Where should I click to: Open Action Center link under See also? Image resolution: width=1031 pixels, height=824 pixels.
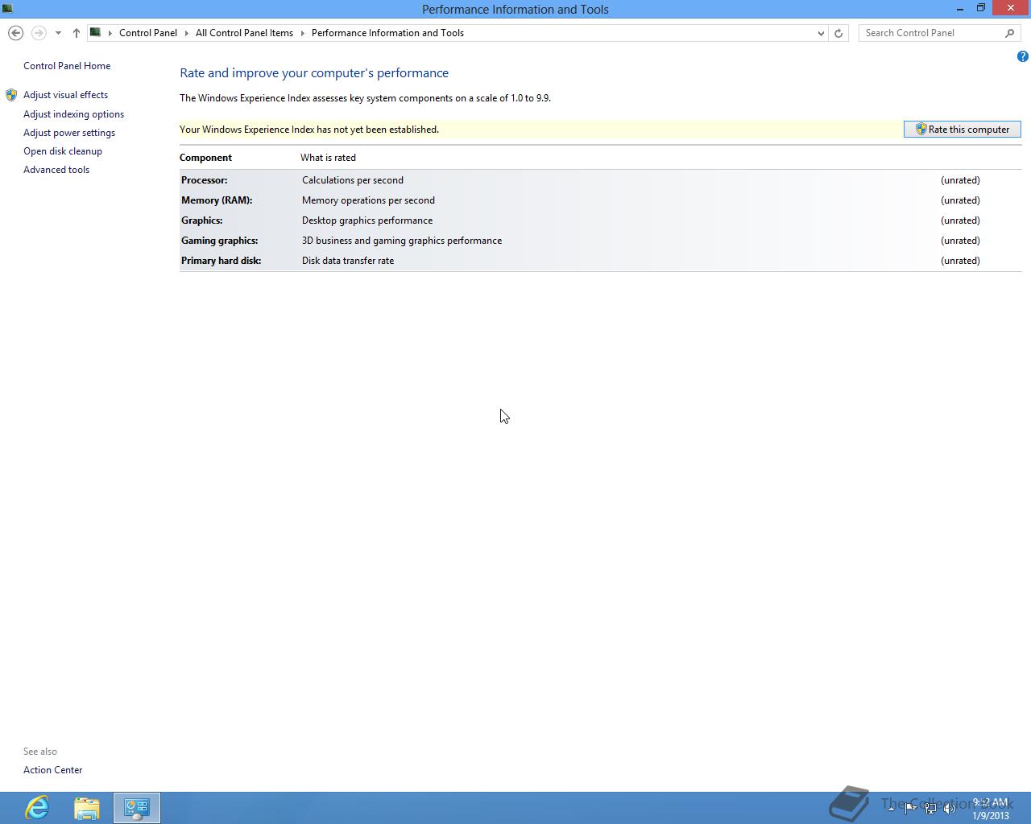[x=52, y=770]
